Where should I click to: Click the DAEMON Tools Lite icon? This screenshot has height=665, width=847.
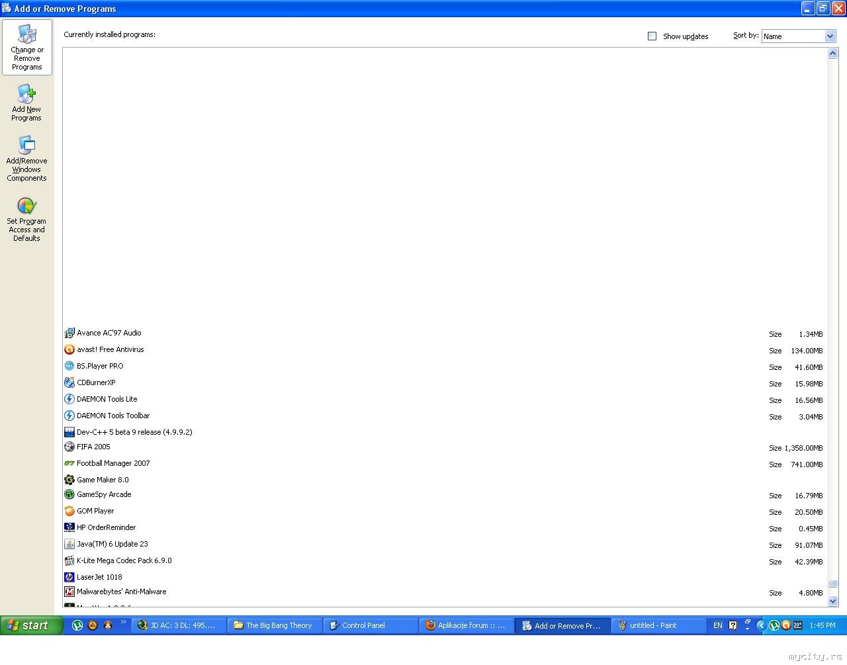point(69,399)
